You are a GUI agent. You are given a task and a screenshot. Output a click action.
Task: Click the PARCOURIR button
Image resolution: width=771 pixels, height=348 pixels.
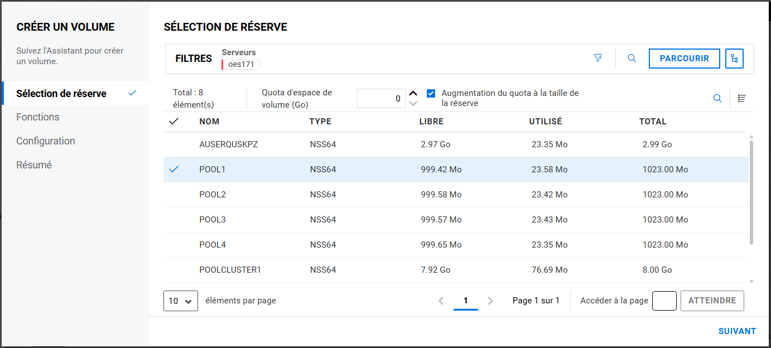coord(684,59)
